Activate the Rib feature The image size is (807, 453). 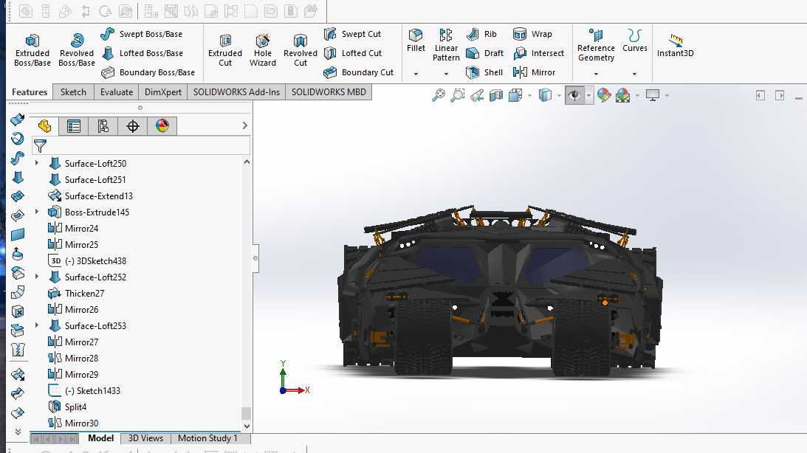click(x=481, y=34)
